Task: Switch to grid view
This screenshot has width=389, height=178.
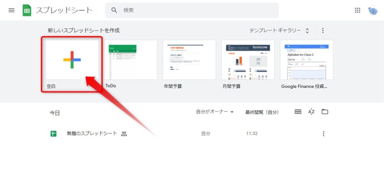Action: pyautogui.click(x=298, y=112)
